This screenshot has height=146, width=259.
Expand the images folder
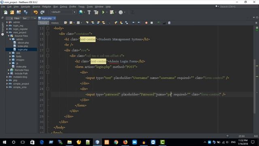[x=10, y=60]
